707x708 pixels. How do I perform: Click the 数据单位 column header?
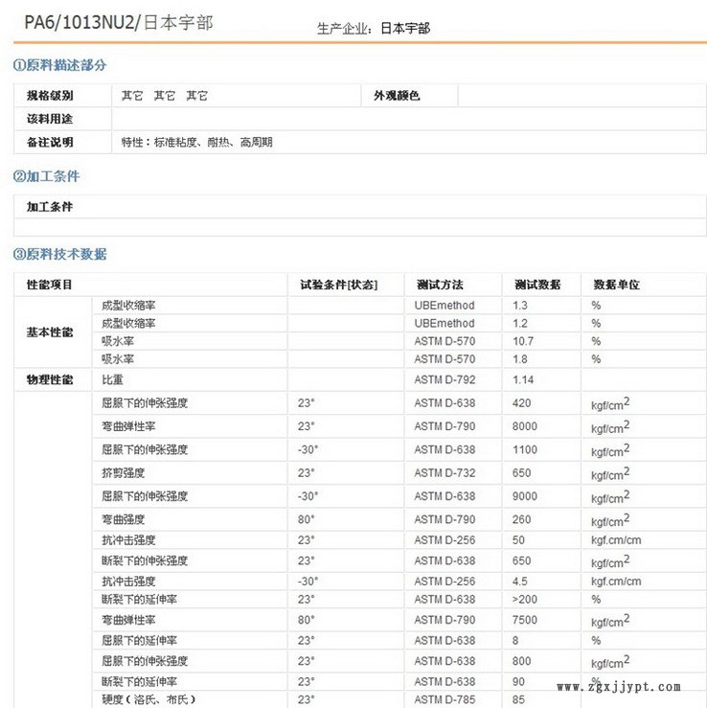click(616, 285)
